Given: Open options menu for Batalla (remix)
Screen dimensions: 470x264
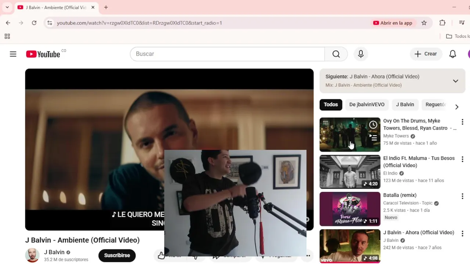Looking at the screenshot, I should point(462,196).
